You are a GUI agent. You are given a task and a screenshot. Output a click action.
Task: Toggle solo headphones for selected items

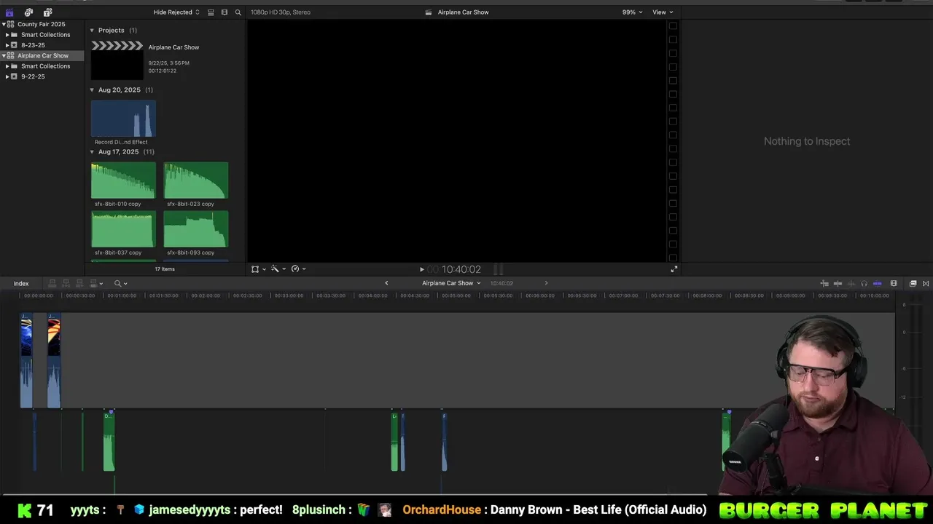[864, 283]
